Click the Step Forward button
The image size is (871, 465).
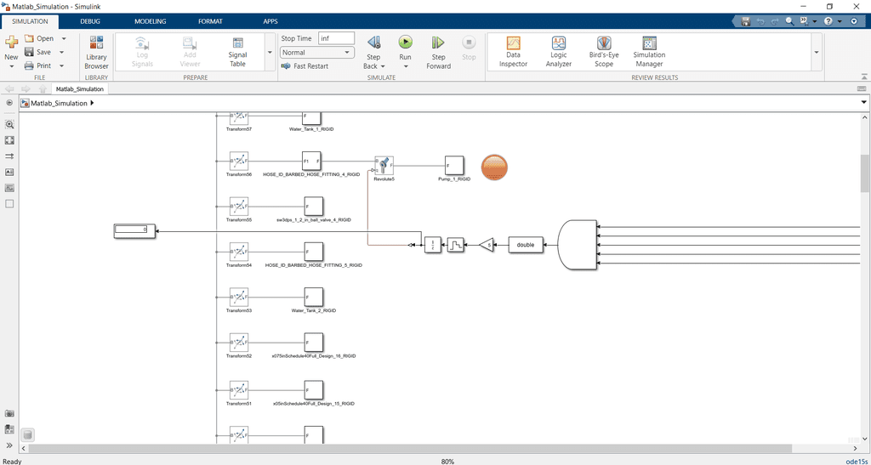pos(438,49)
